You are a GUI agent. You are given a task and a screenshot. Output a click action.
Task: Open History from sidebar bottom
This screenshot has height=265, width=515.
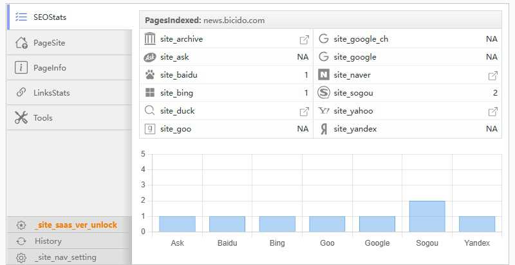click(48, 241)
